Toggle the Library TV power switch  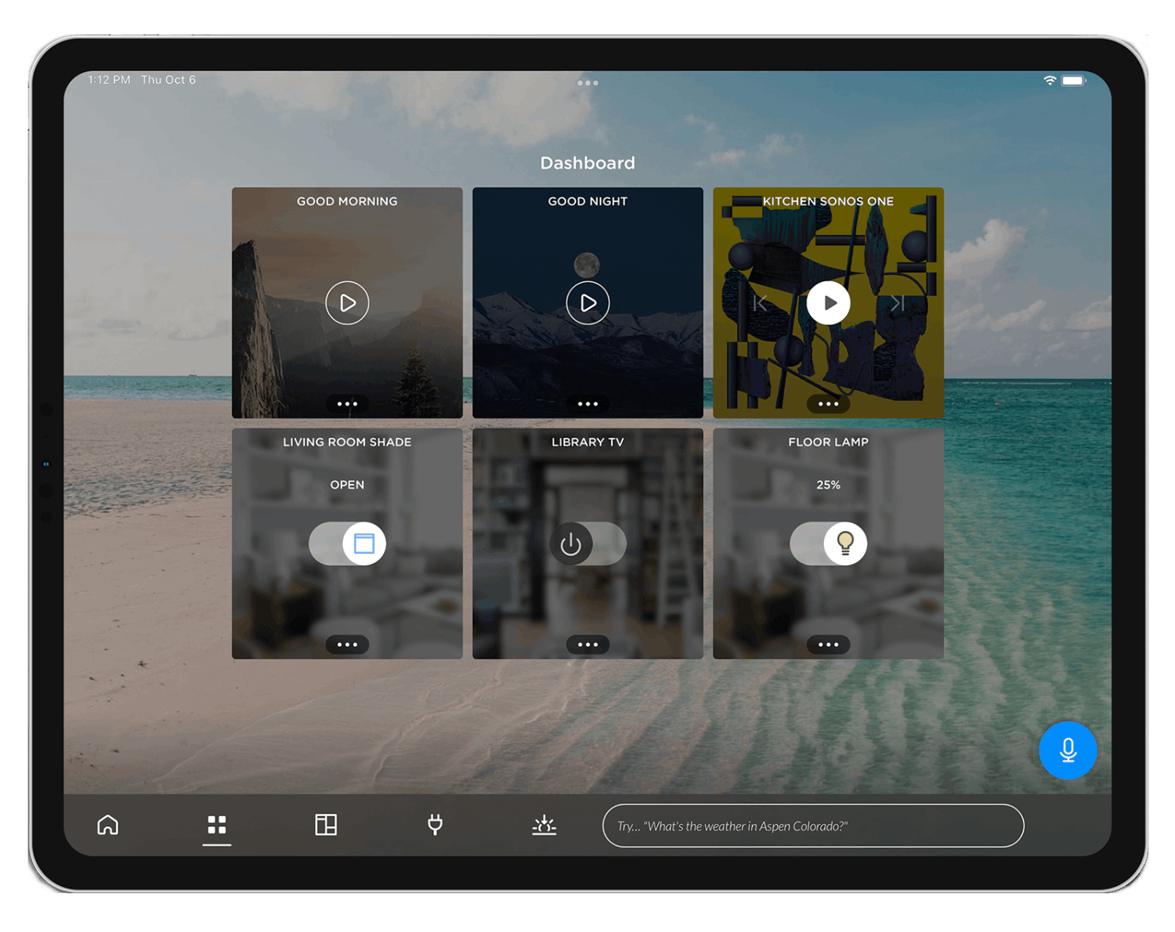click(x=587, y=544)
